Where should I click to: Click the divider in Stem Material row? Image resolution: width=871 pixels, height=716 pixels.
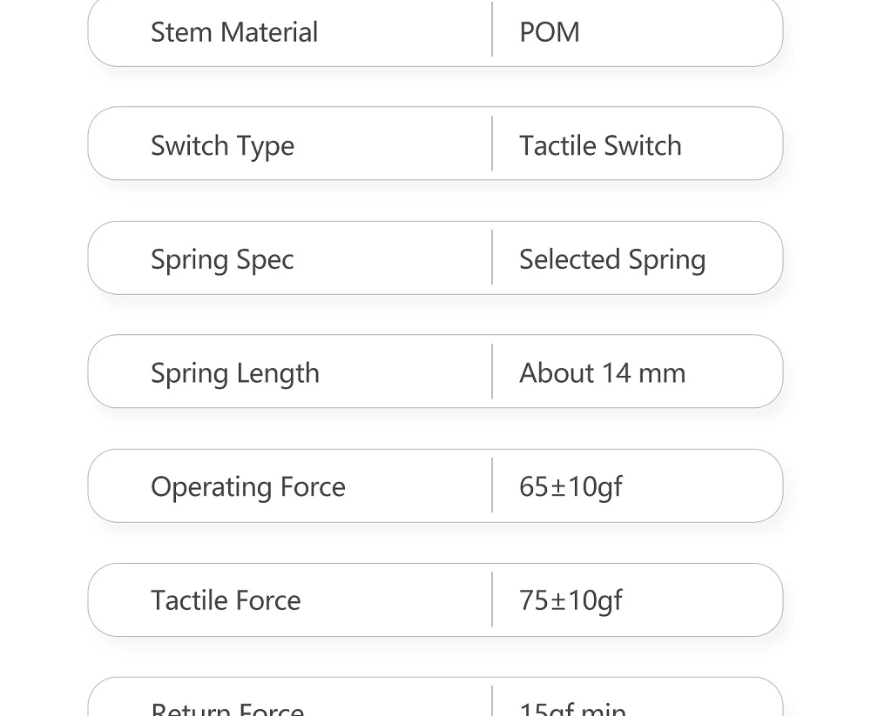click(492, 30)
